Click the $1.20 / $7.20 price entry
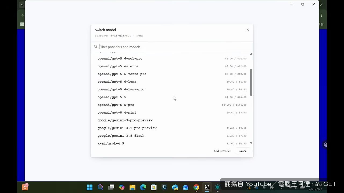Screen dimensions: 344x193 pyautogui.click(x=236, y=136)
